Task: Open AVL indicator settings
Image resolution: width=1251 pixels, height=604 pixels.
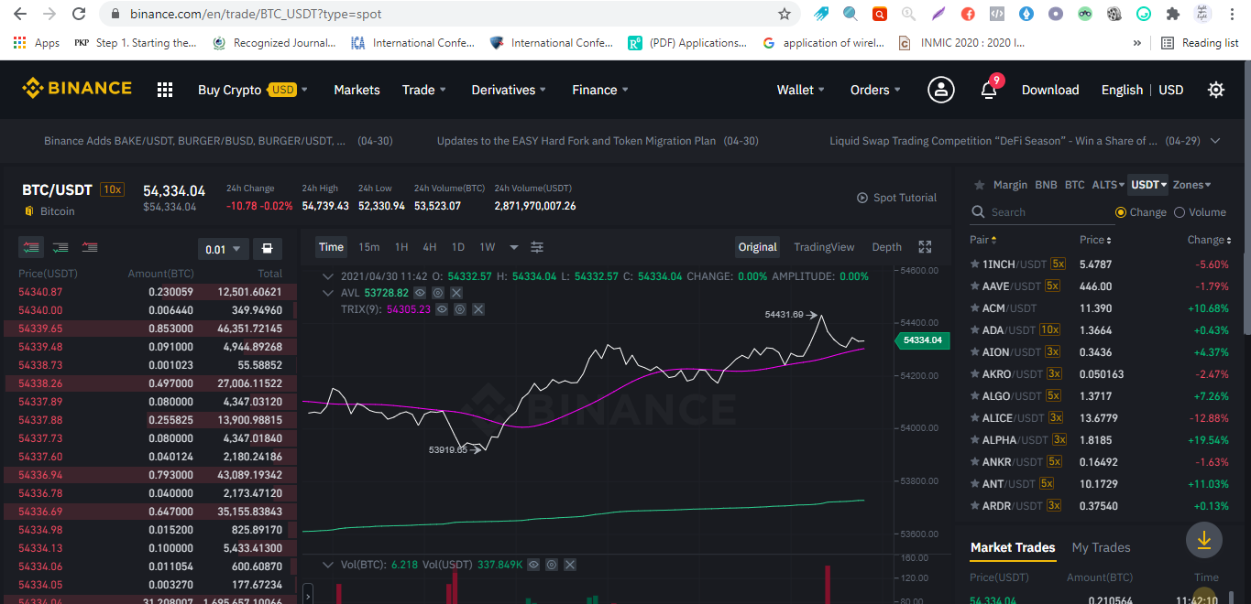Action: coord(438,293)
